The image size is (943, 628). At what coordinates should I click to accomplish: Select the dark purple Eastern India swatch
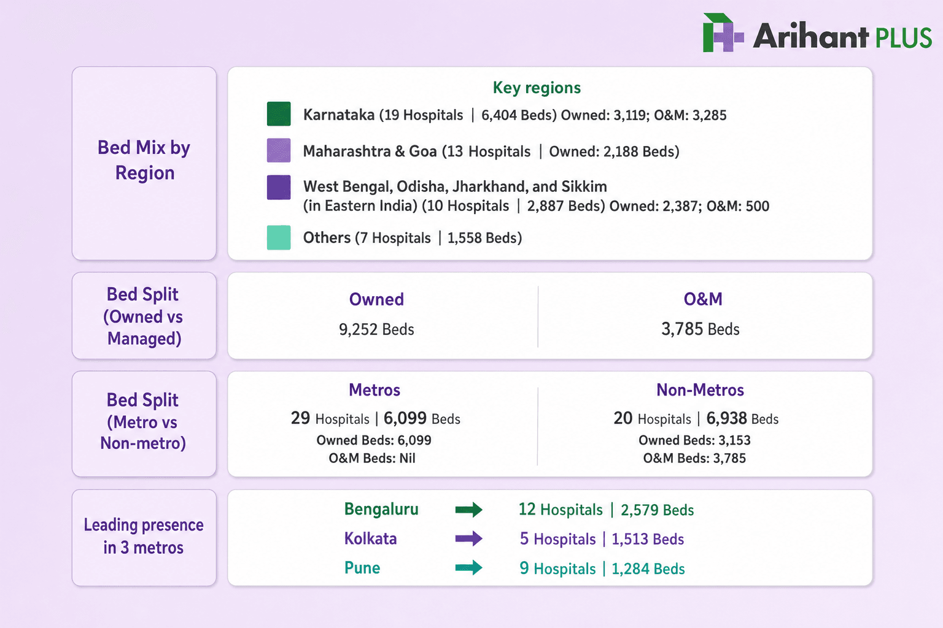[x=279, y=188]
